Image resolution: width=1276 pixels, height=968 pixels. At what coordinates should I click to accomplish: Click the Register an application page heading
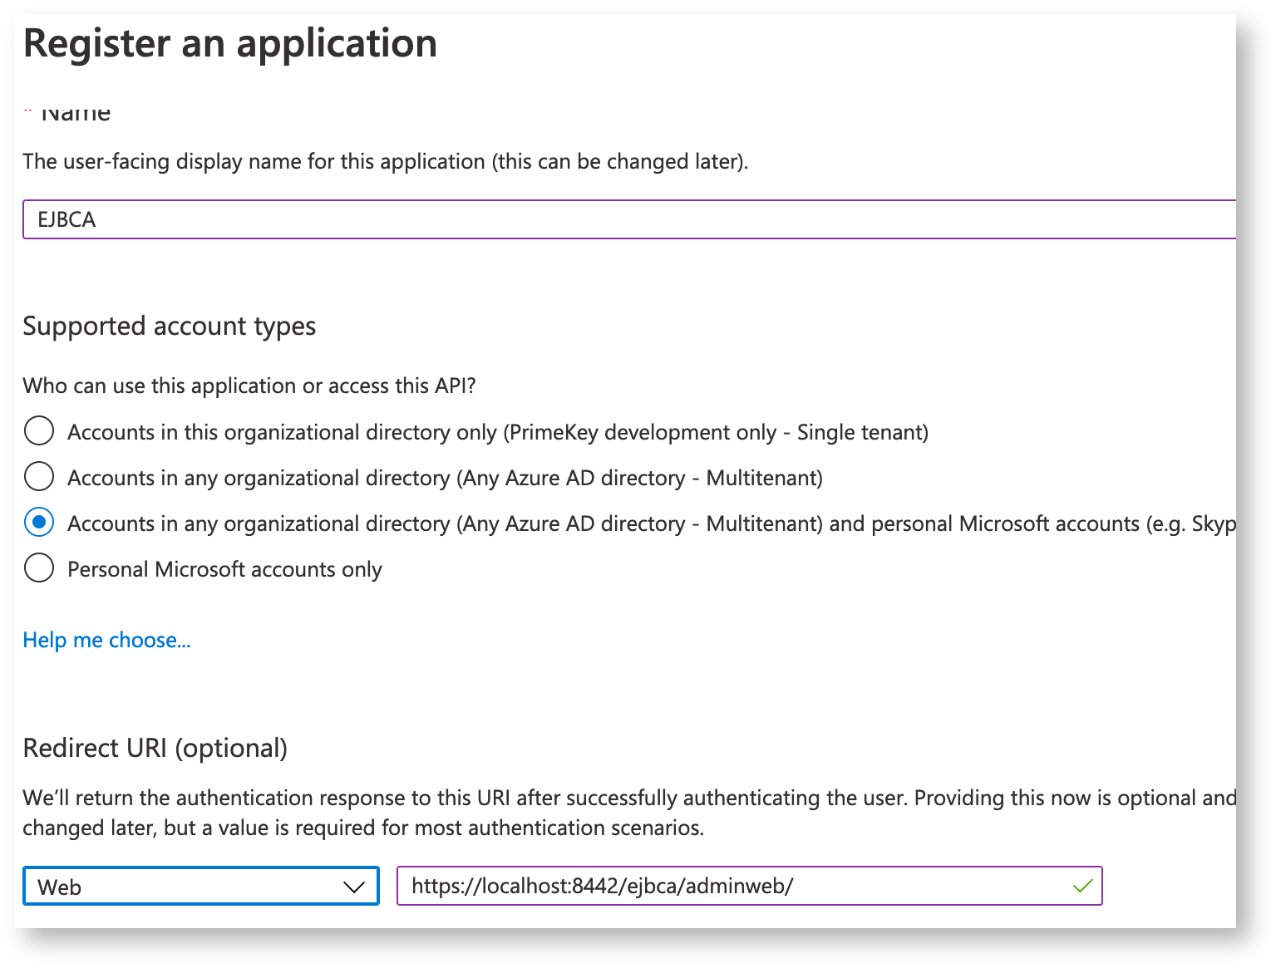pos(230,43)
